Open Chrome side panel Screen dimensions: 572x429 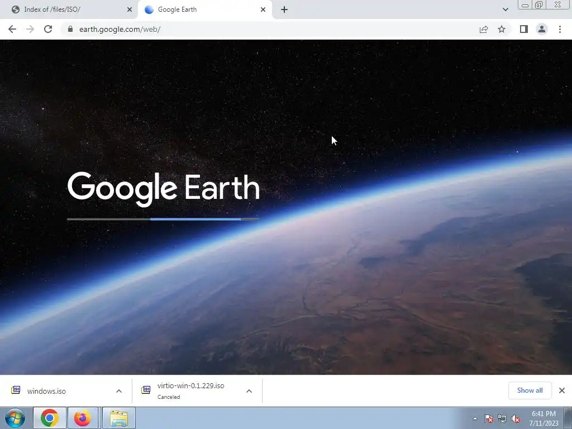pos(524,29)
